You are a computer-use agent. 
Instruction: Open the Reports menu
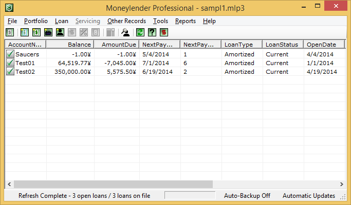(x=186, y=21)
